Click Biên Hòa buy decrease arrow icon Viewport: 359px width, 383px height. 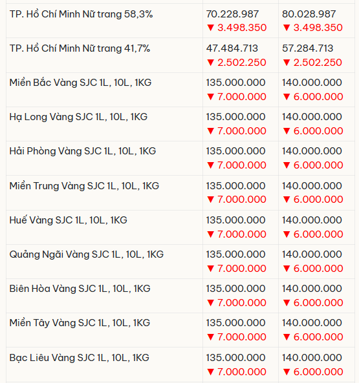point(210,303)
